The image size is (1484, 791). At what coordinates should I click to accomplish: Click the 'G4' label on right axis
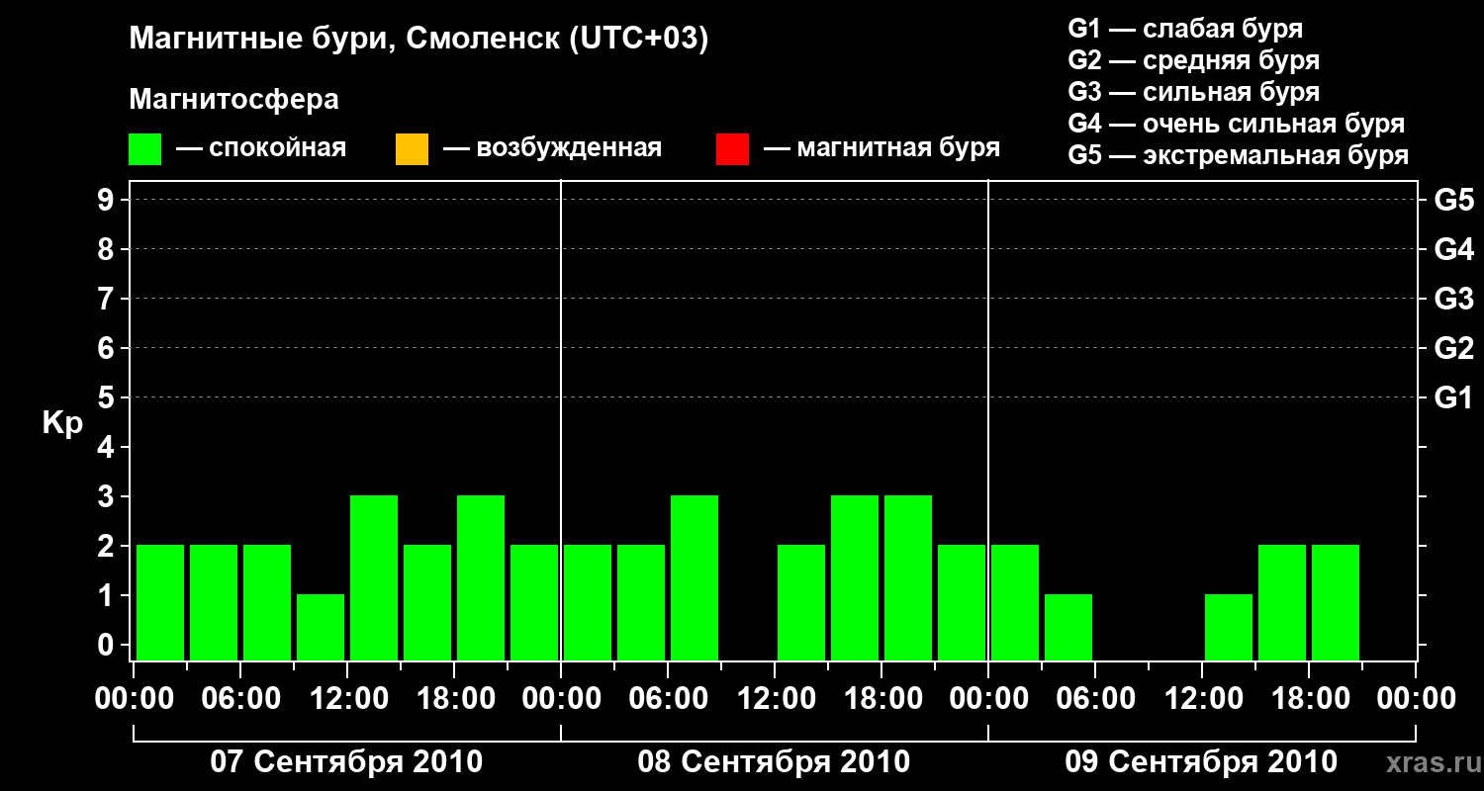pyautogui.click(x=1453, y=250)
